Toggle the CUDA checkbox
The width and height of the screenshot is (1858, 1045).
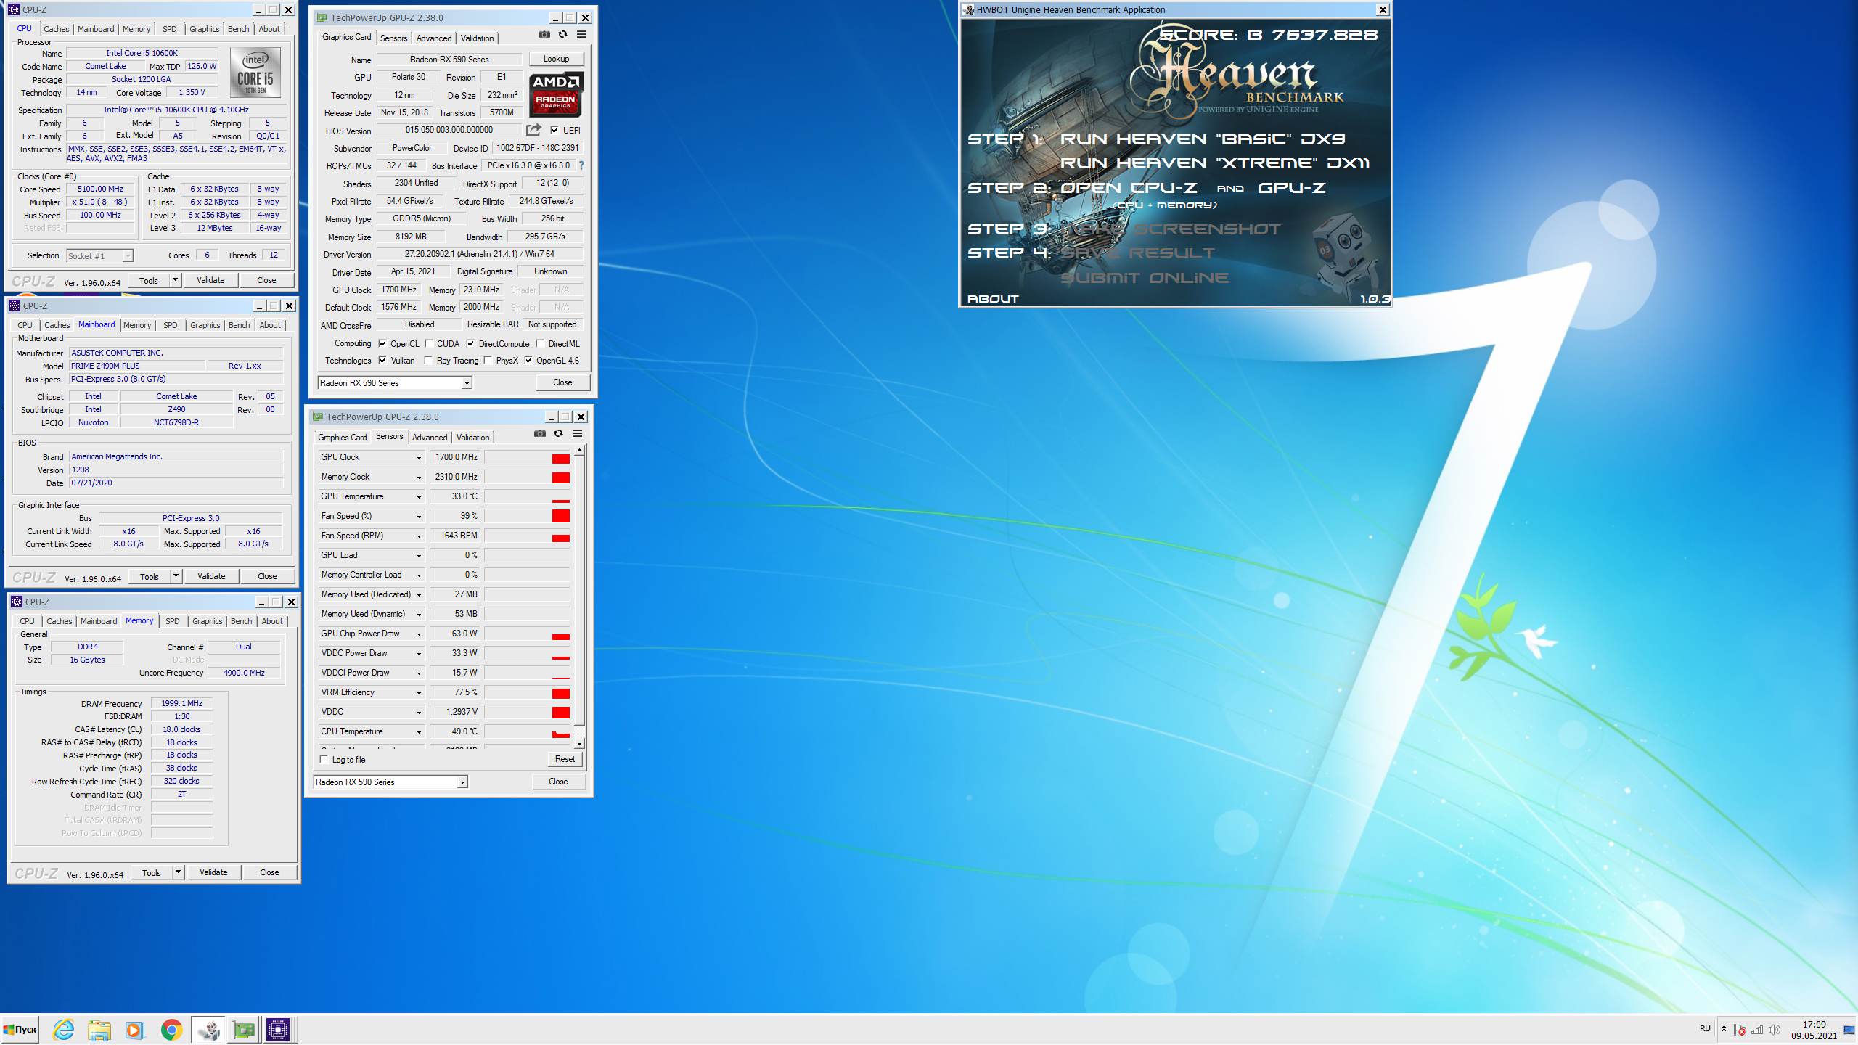point(429,344)
